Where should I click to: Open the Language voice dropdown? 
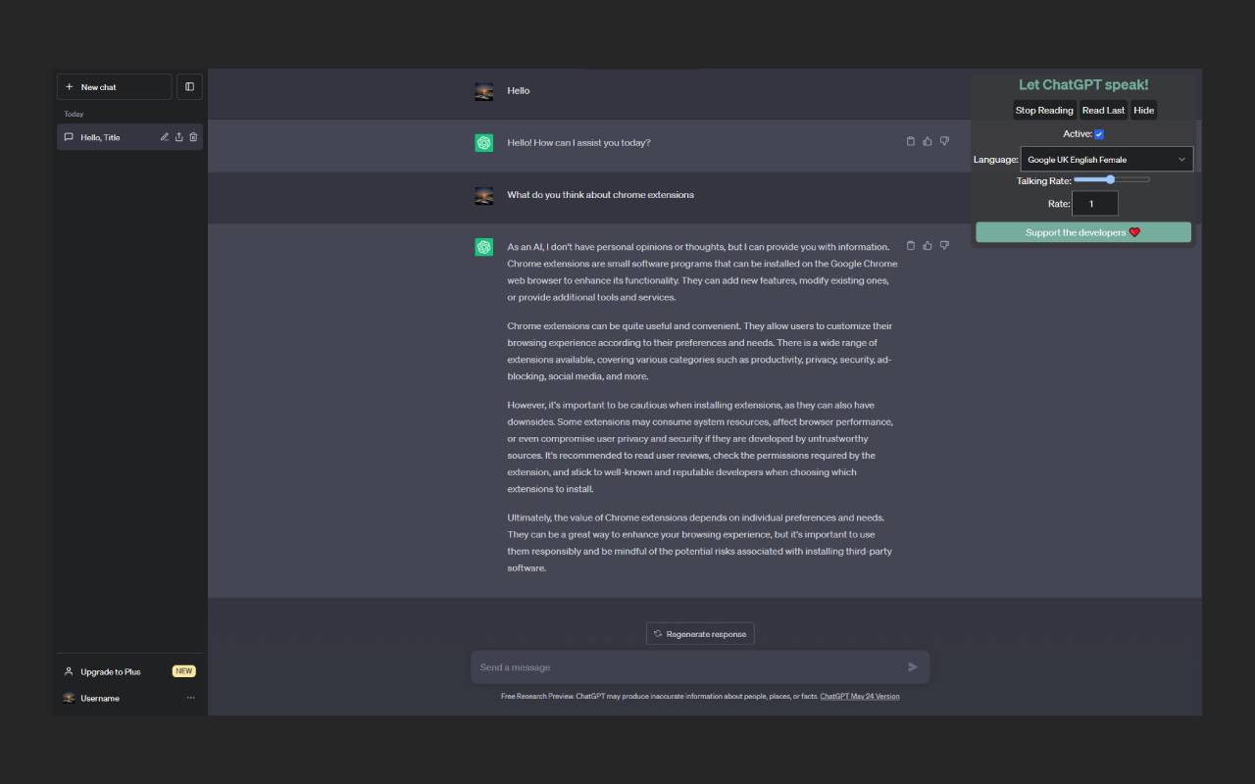(1107, 159)
